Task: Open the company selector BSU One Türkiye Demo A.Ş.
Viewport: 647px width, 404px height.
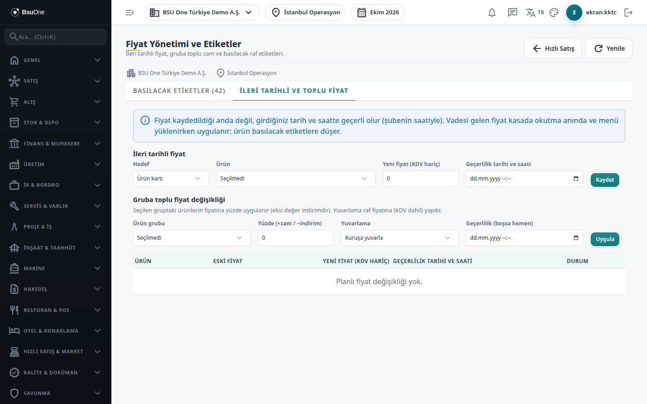Action: click(202, 13)
